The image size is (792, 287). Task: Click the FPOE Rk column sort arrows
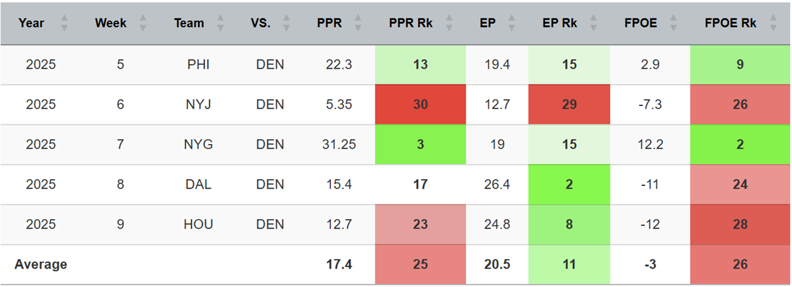click(x=773, y=23)
